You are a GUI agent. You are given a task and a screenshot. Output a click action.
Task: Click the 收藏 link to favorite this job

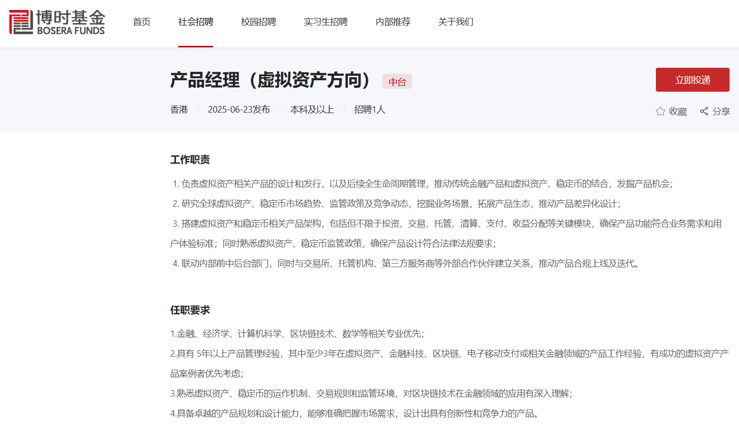coord(677,111)
